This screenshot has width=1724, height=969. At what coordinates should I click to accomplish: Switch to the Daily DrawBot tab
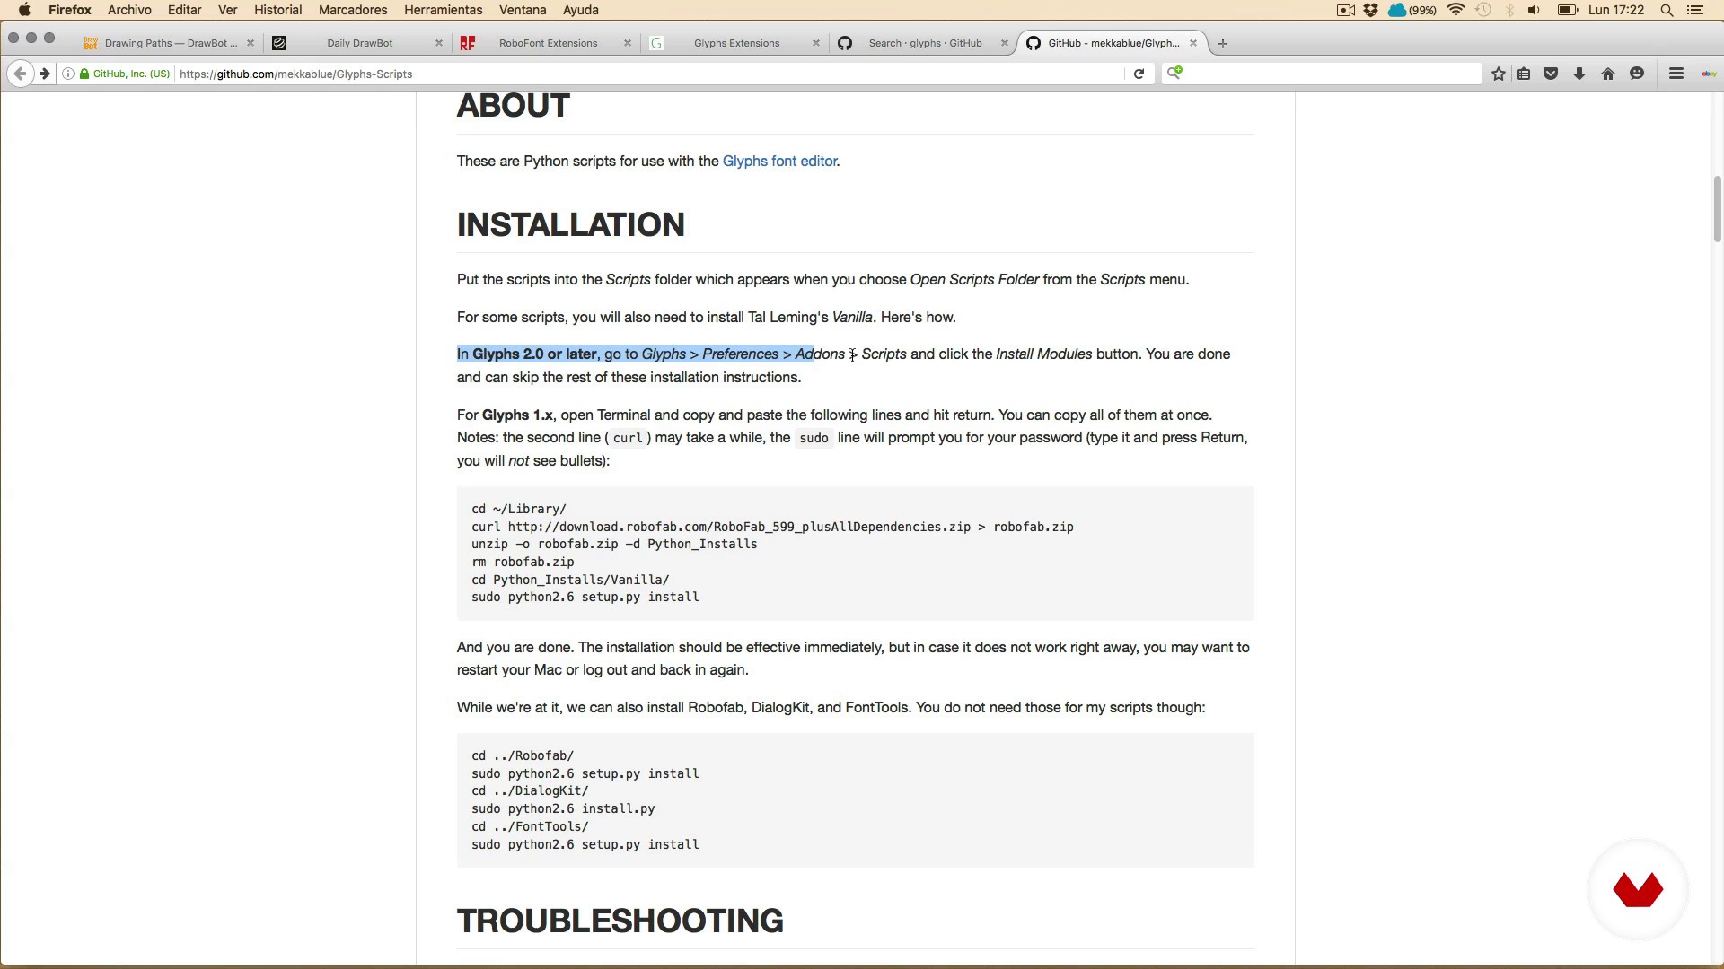pos(359,43)
